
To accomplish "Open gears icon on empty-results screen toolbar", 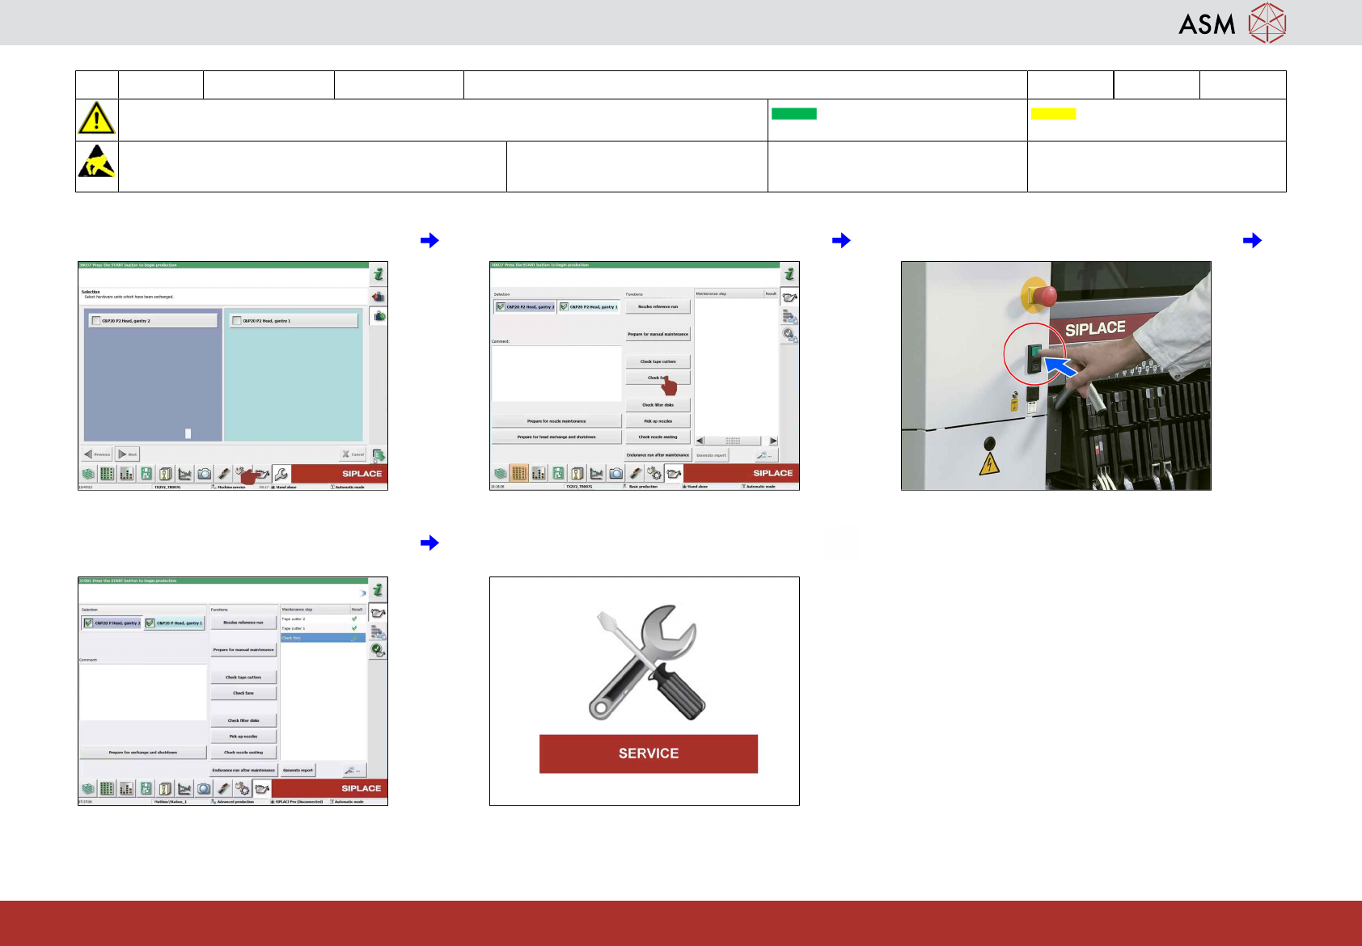I will 655,473.
